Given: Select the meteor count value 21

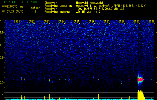Looking at the screenshot, I should click(36, 11).
